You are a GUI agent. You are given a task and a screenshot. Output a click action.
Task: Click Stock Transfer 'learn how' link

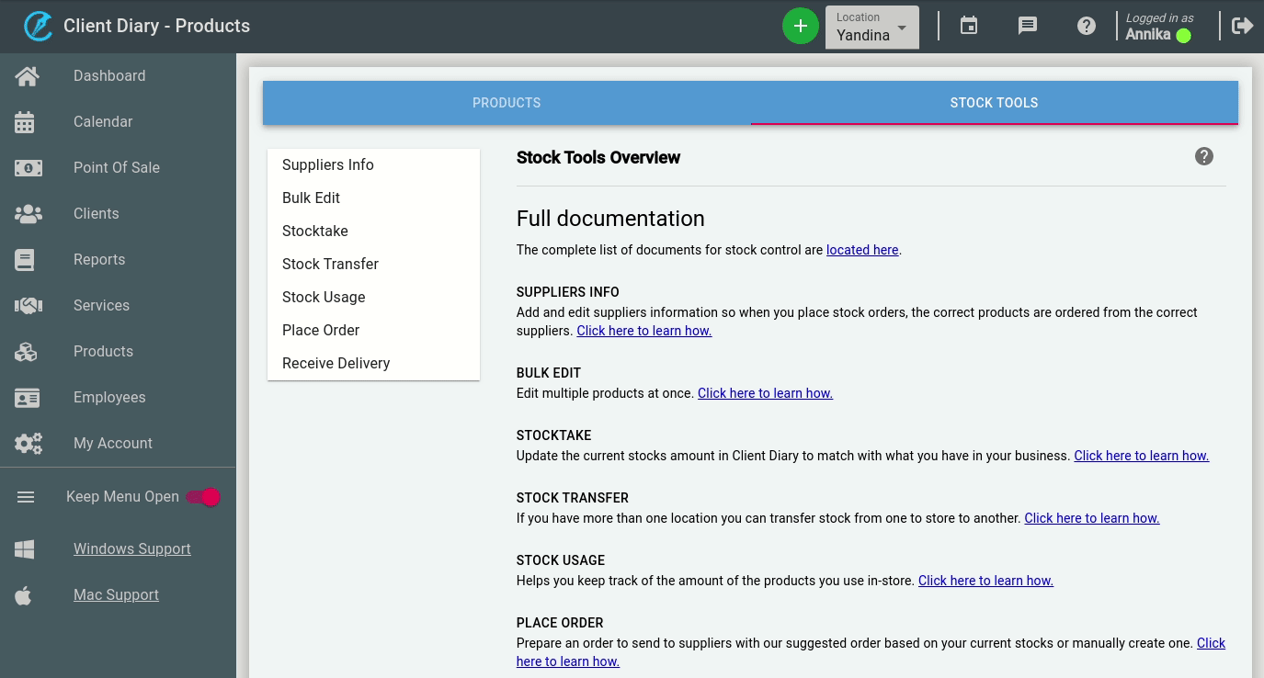[x=1092, y=518]
